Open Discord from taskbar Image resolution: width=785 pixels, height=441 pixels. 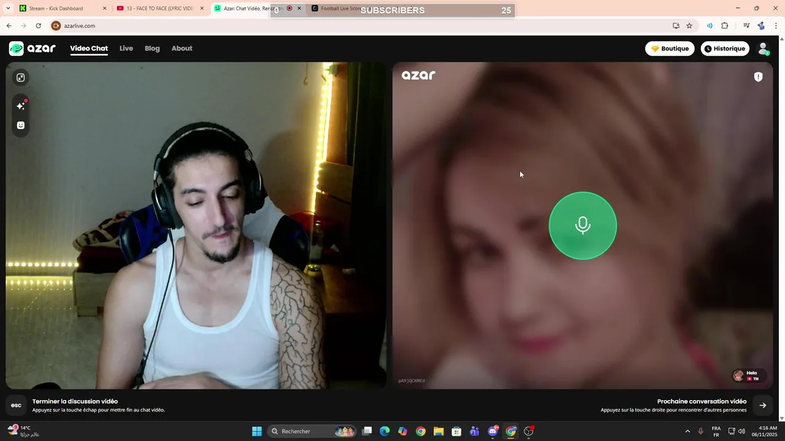tap(492, 431)
